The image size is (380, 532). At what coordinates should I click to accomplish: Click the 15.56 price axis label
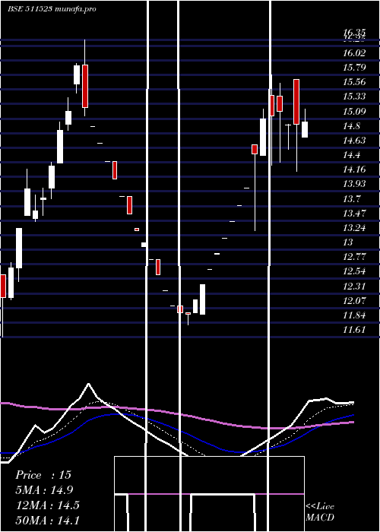354,82
